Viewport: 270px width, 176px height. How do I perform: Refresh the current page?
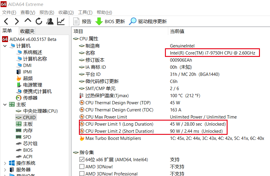39,21
